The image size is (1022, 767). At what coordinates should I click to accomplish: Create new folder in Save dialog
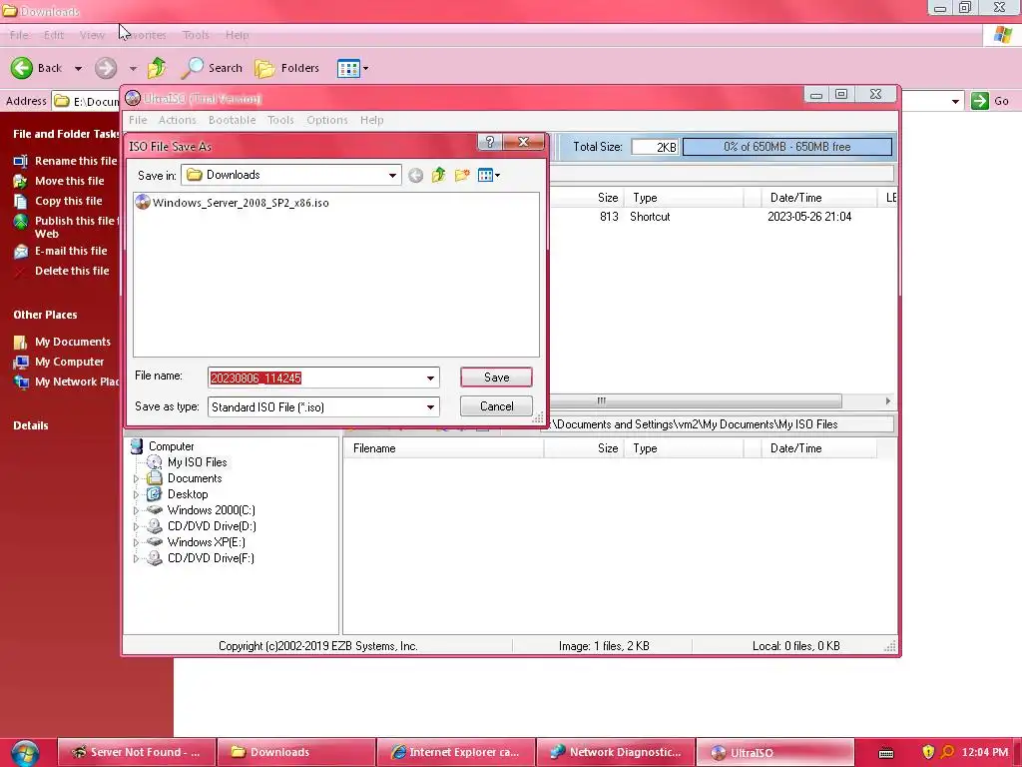point(462,175)
